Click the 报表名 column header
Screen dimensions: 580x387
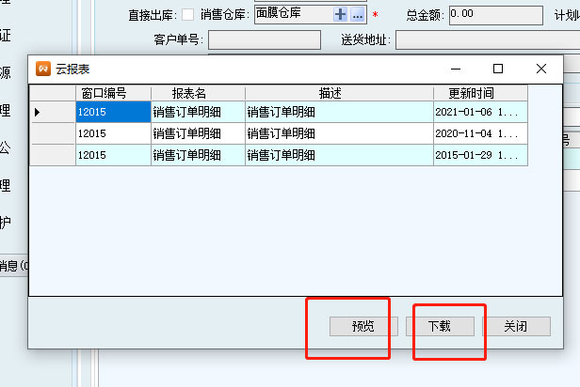click(198, 93)
